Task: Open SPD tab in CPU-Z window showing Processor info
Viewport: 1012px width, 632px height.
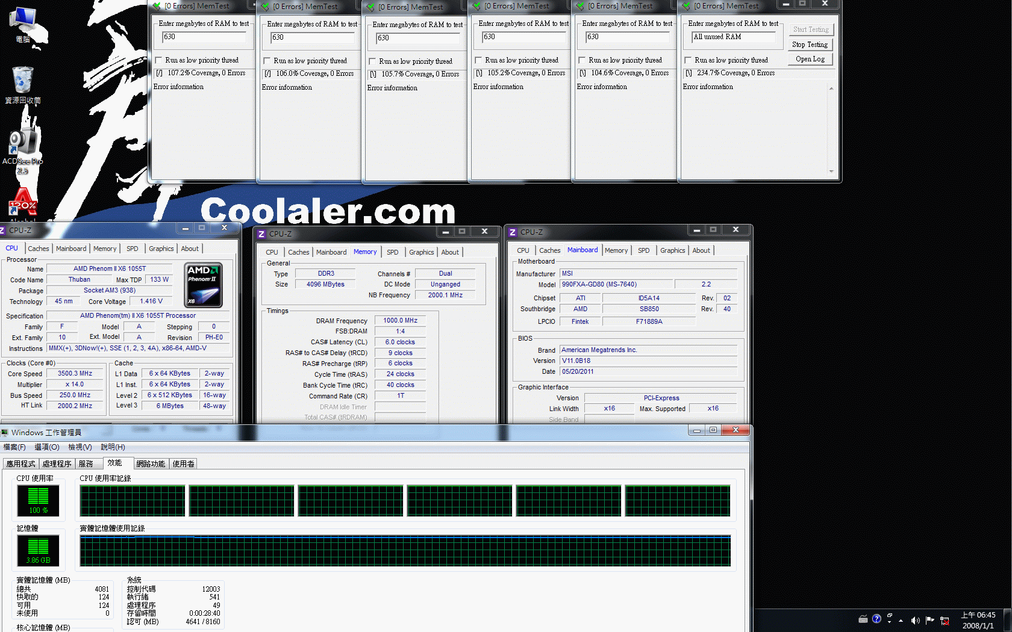Action: coord(133,249)
